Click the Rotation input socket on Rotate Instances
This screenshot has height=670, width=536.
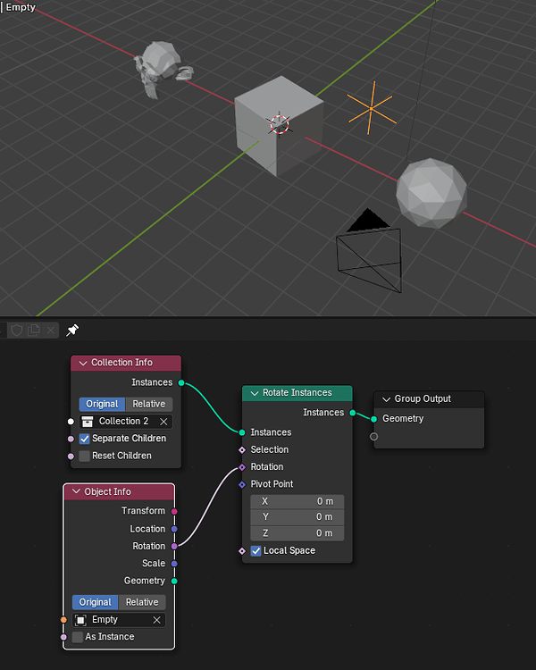coord(242,467)
